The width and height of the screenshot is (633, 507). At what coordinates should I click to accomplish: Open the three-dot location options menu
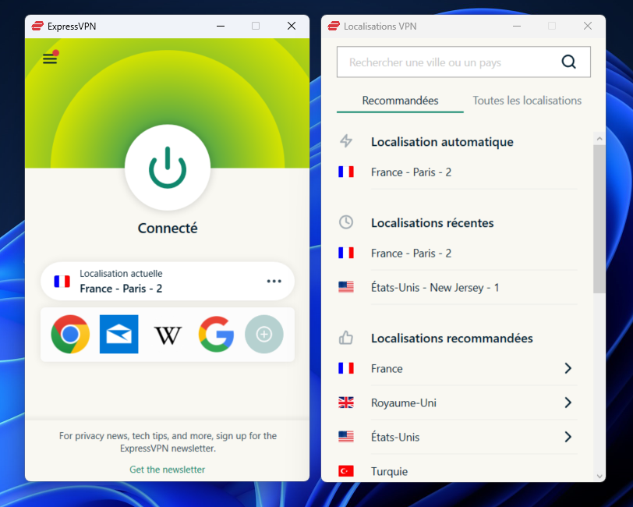(274, 281)
